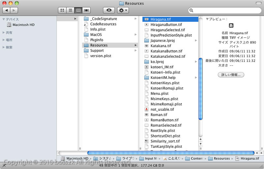Viewport: 264px width, 169px height.
Task: Select the PkgInfo file icon
Action: [86, 40]
